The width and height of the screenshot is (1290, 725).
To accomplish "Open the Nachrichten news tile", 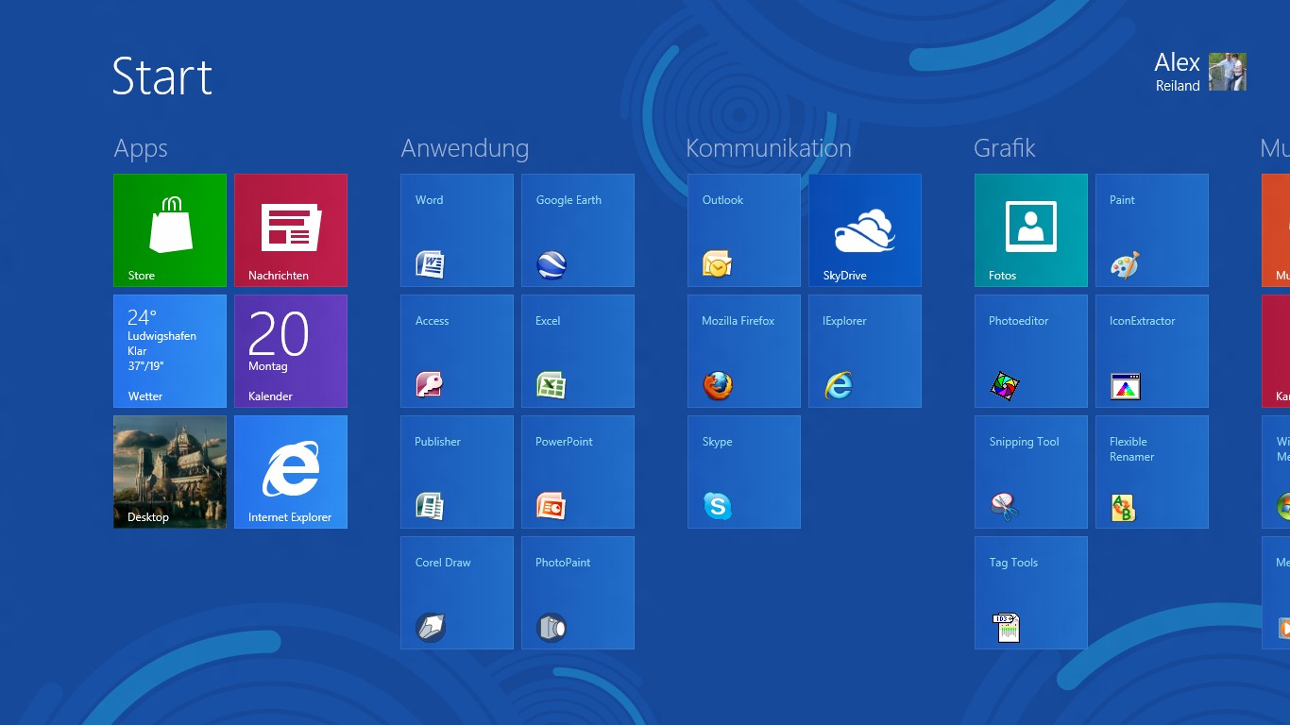I will [291, 230].
